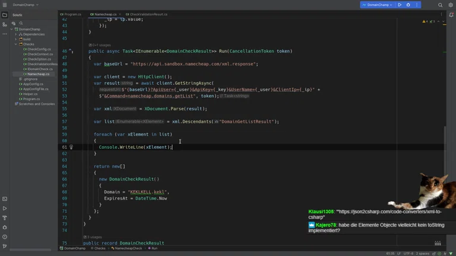Expand the Dependencies node
This screenshot has height=256, width=456.
(x=15, y=34)
